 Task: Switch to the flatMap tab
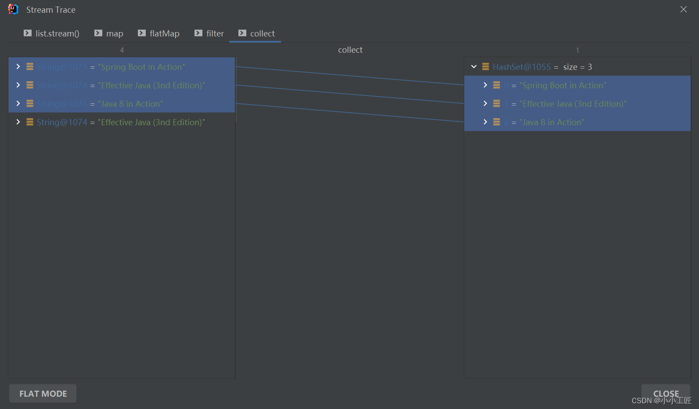(159, 33)
